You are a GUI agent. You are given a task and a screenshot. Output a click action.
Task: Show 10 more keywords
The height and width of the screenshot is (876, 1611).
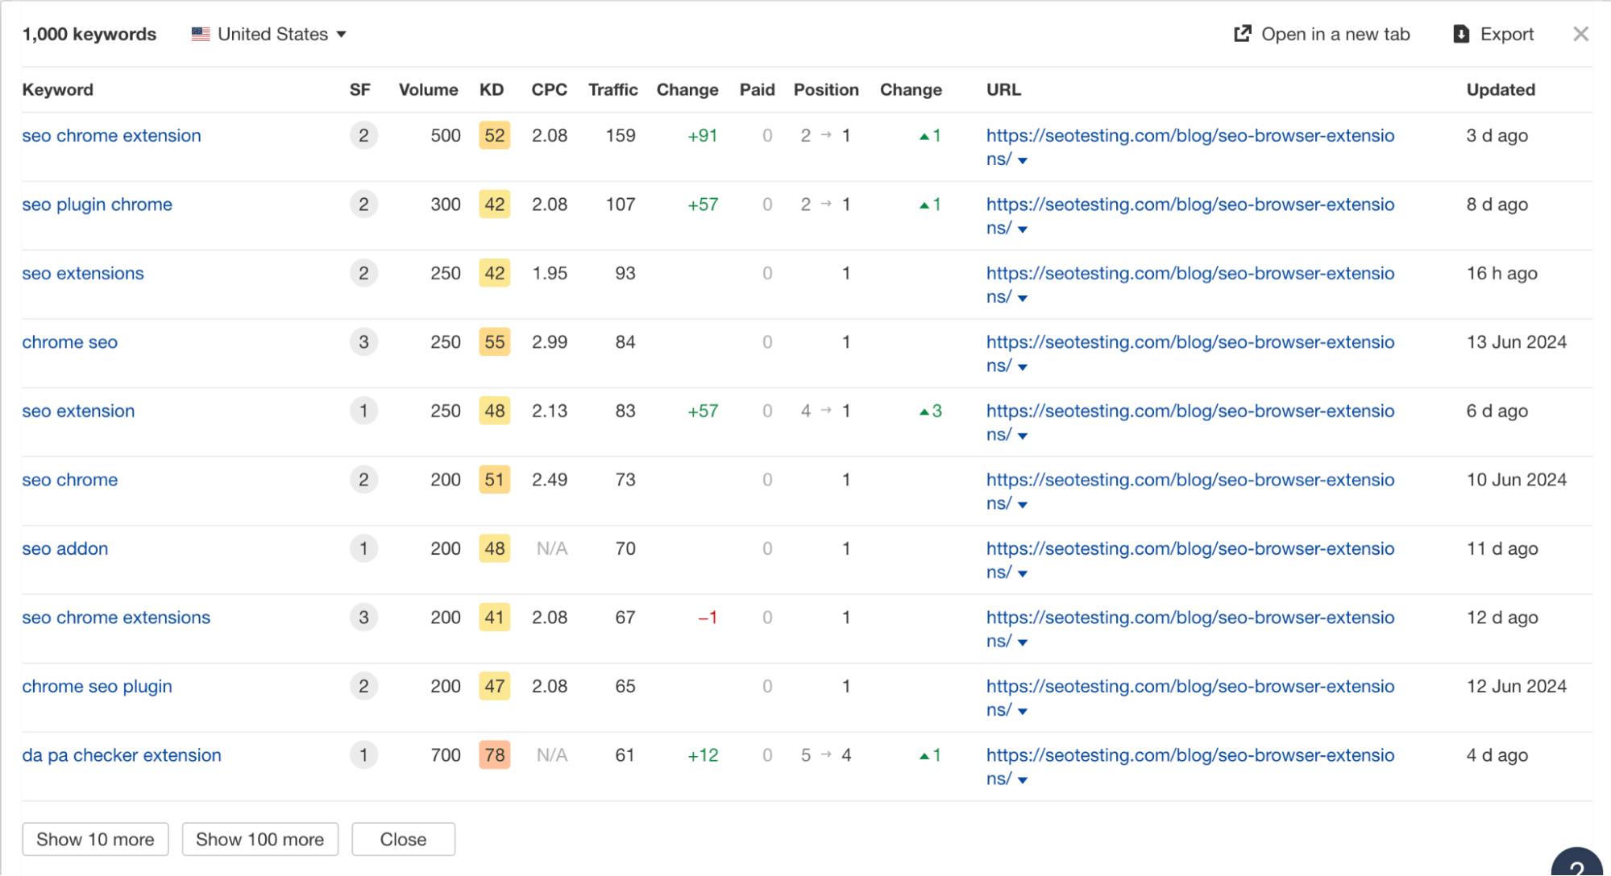point(95,839)
